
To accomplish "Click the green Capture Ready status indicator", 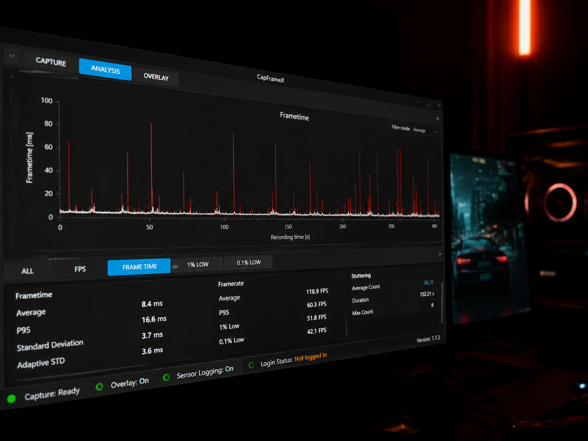I will pyautogui.click(x=11, y=398).
